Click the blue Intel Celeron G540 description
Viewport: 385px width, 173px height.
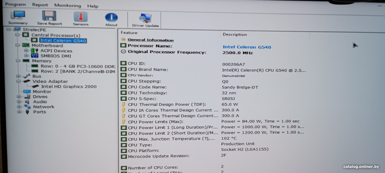[247, 47]
